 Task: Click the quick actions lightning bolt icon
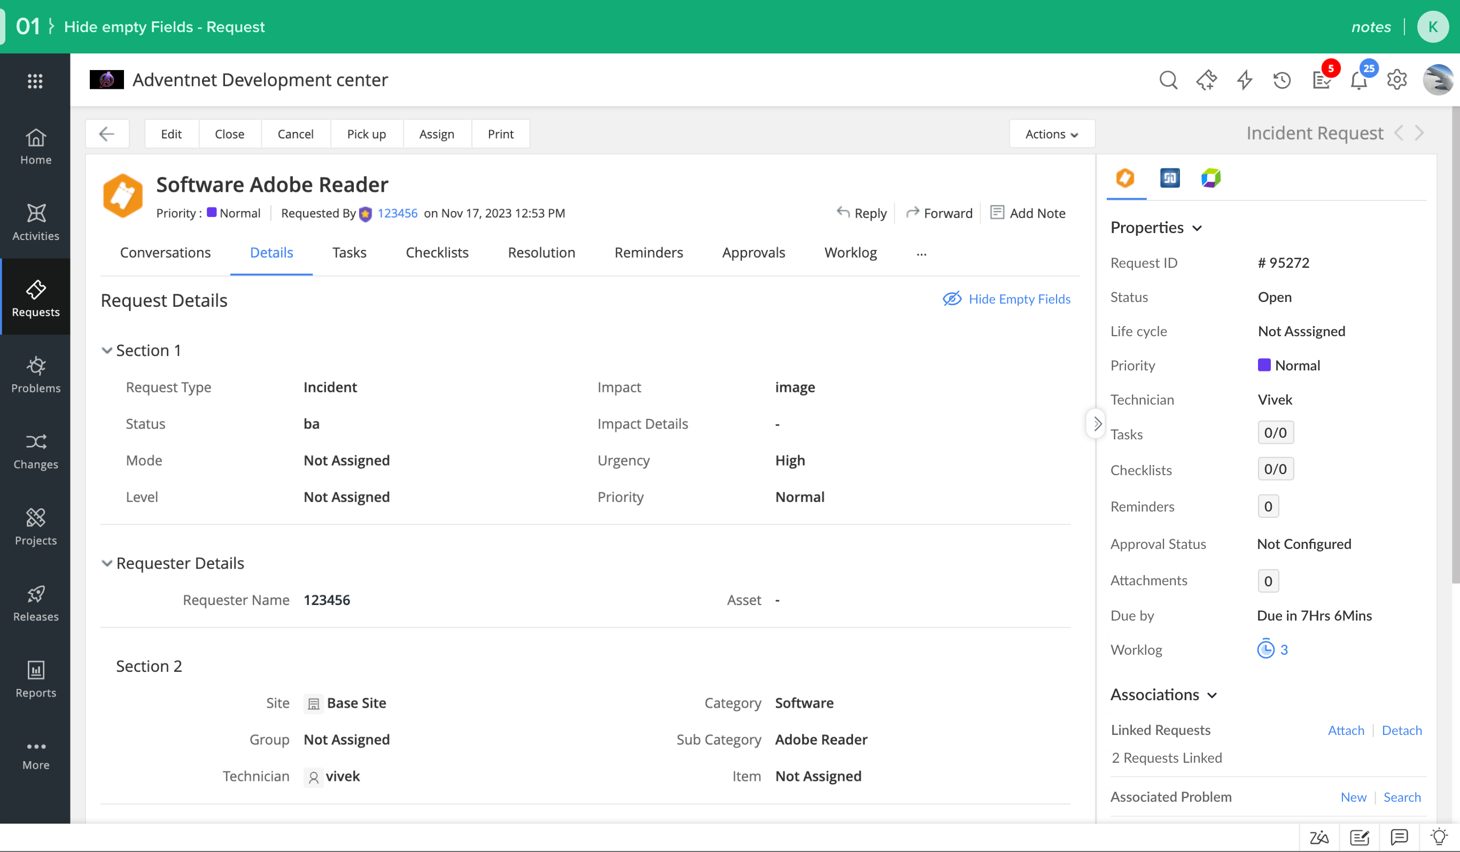pyautogui.click(x=1244, y=80)
